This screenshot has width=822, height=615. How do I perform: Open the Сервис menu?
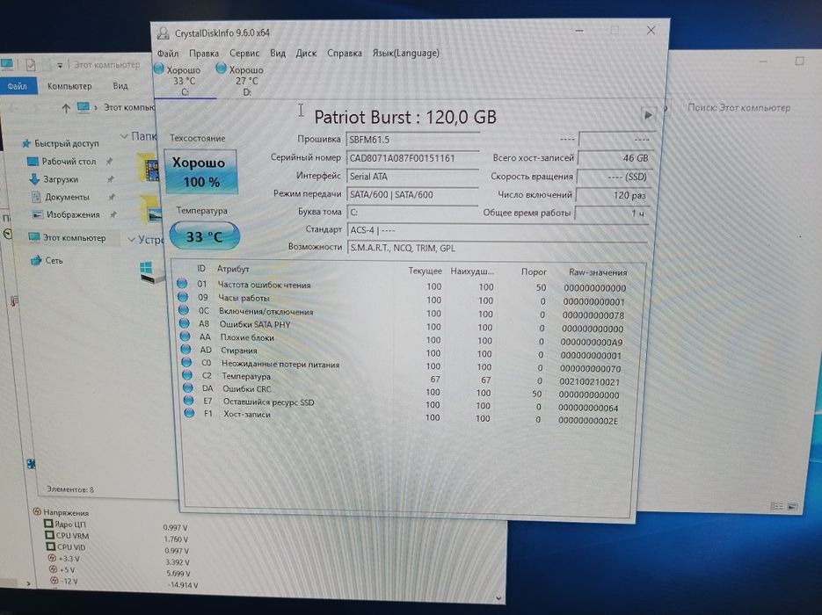coord(244,54)
